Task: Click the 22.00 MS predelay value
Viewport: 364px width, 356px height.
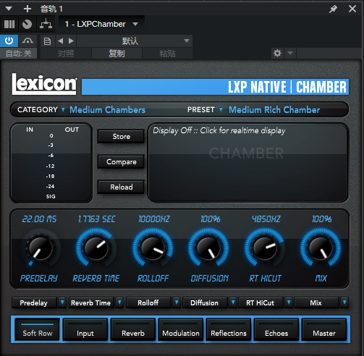Action: click(x=39, y=219)
